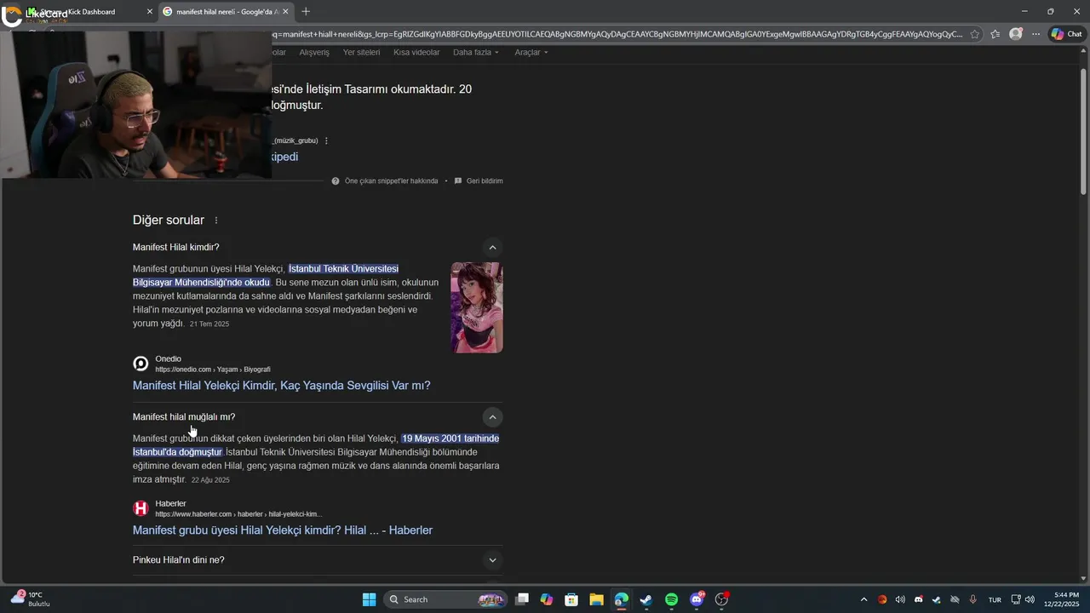Switch to Microsoft Edge taskbar icon
The height and width of the screenshot is (613, 1090).
tap(622, 599)
